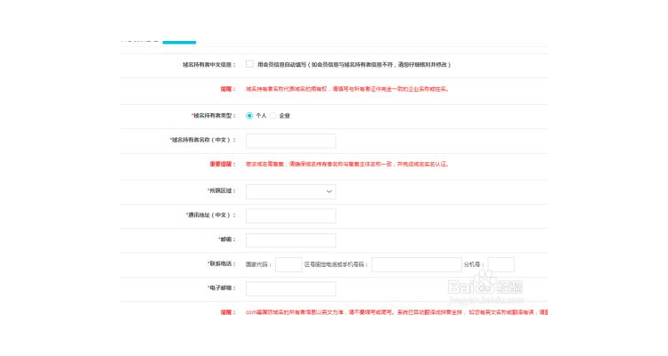Select the 个人 holder type radio button

[249, 116]
